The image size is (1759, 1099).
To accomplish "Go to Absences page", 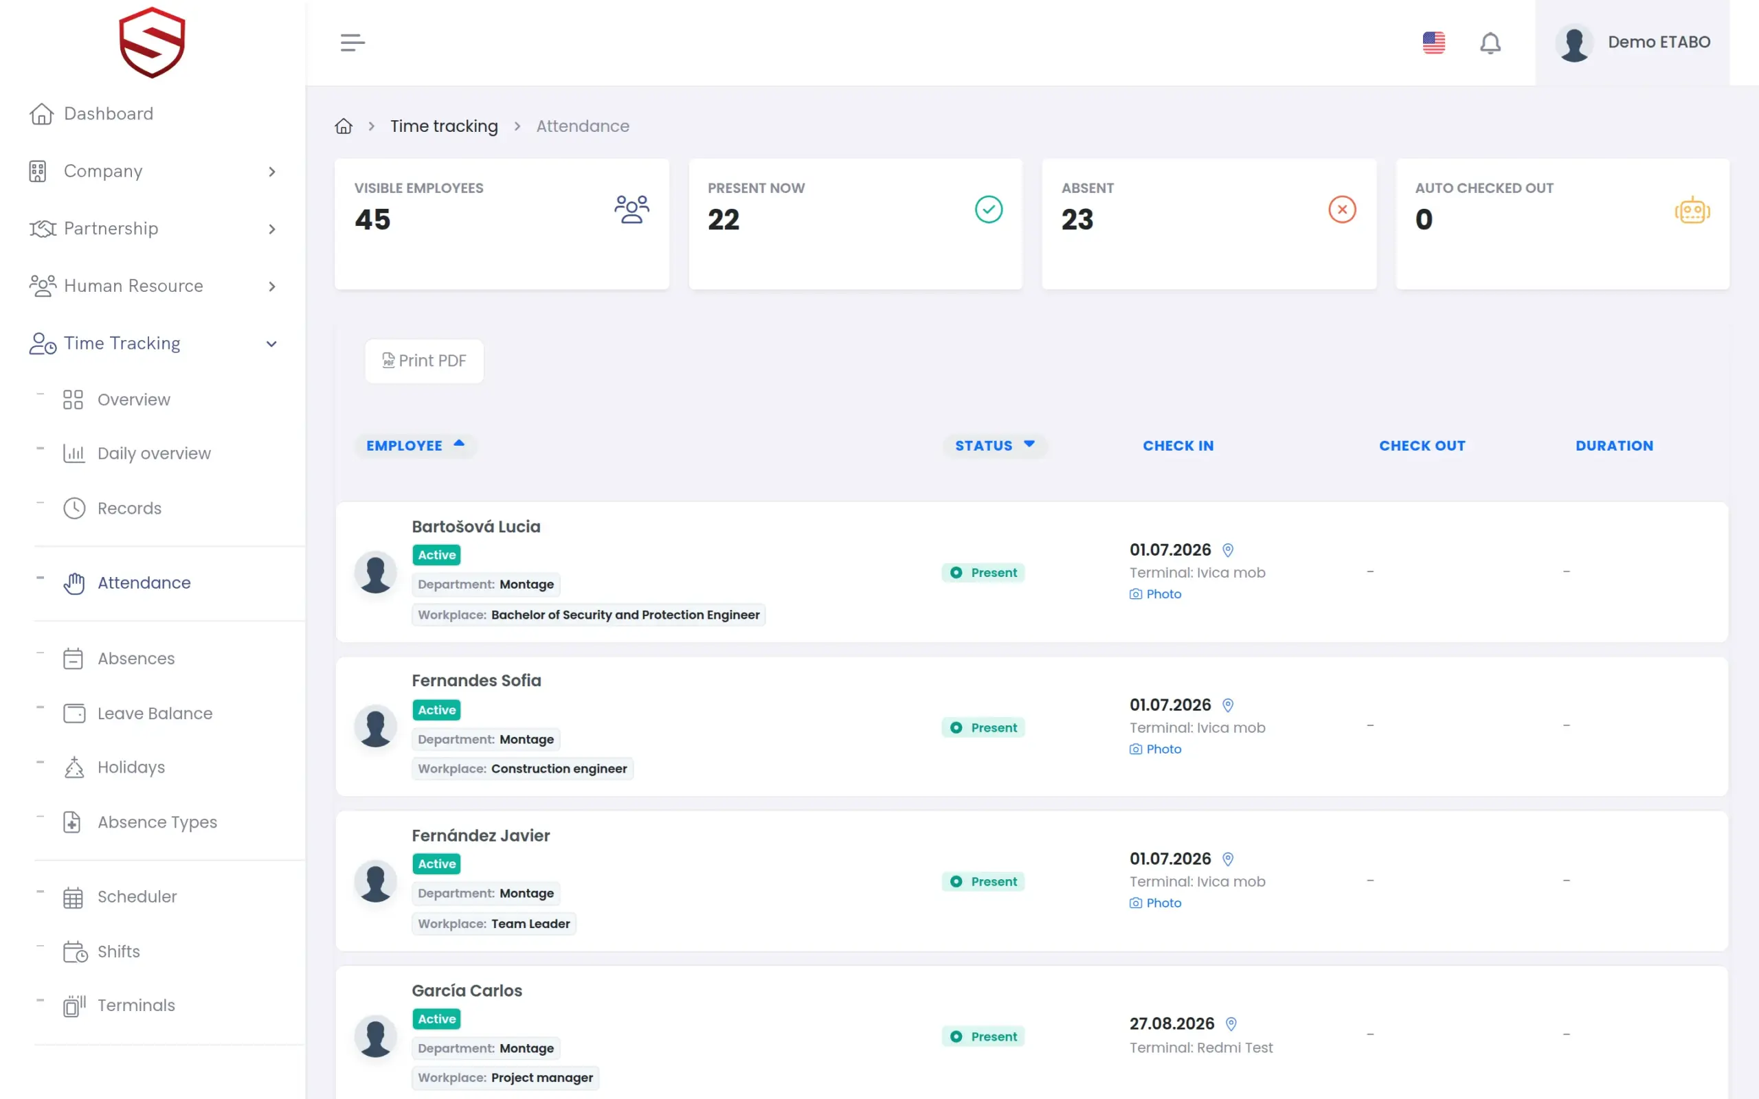I will [136, 659].
